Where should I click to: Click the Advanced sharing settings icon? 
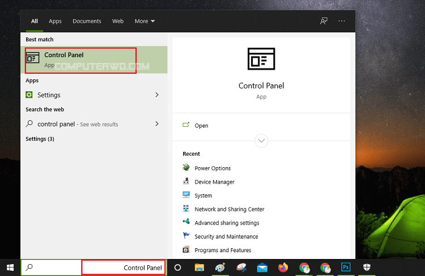click(x=186, y=222)
